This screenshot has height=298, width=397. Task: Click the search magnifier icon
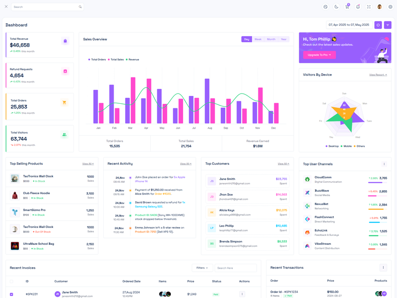[80, 7]
